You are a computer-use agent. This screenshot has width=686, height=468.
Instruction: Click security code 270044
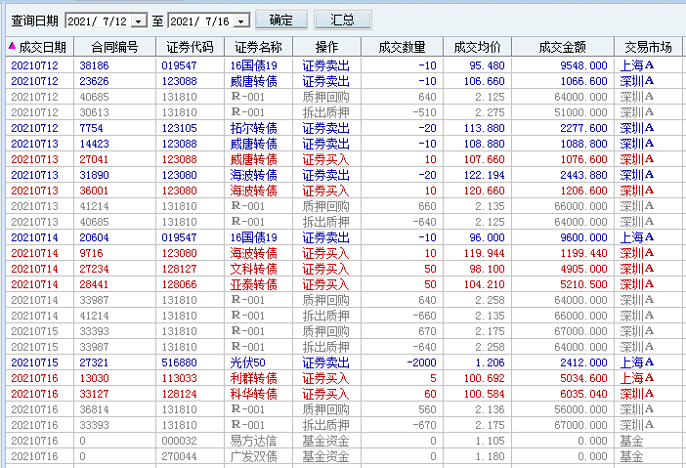click(180, 456)
